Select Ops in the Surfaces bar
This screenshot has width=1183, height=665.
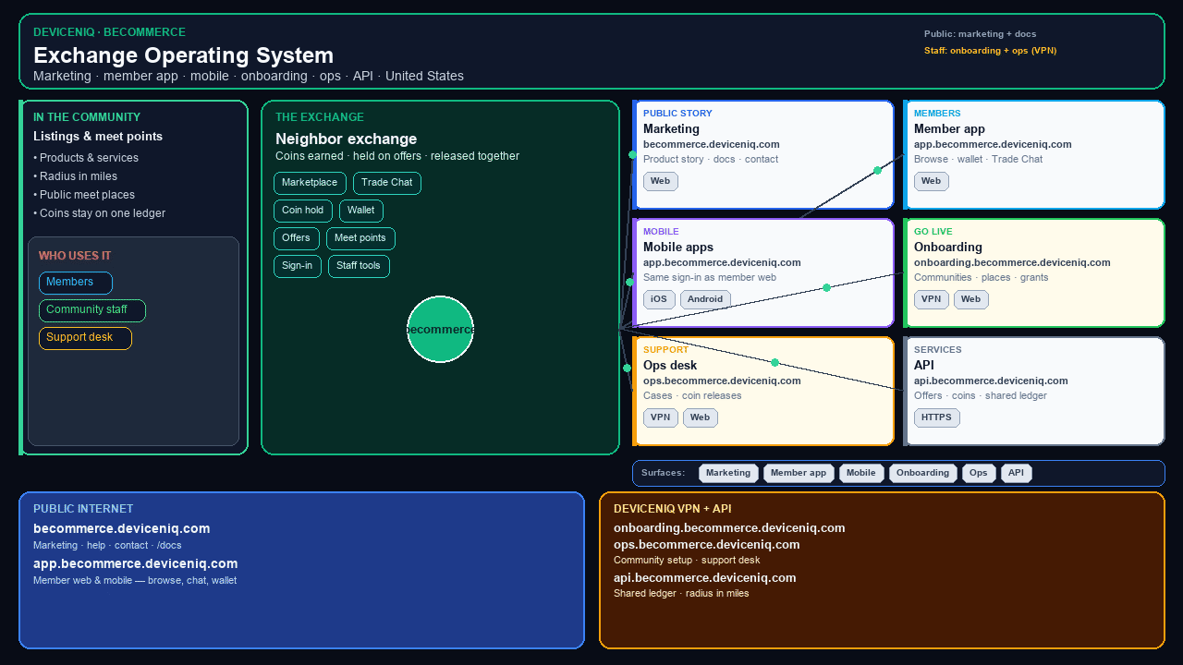[x=979, y=473]
